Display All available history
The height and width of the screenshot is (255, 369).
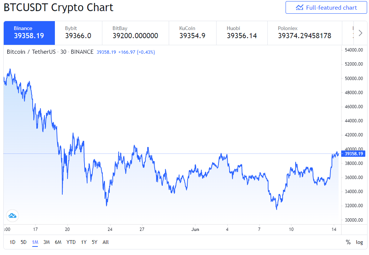click(x=106, y=242)
